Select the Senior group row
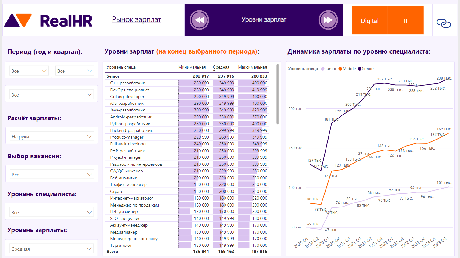 (x=187, y=76)
